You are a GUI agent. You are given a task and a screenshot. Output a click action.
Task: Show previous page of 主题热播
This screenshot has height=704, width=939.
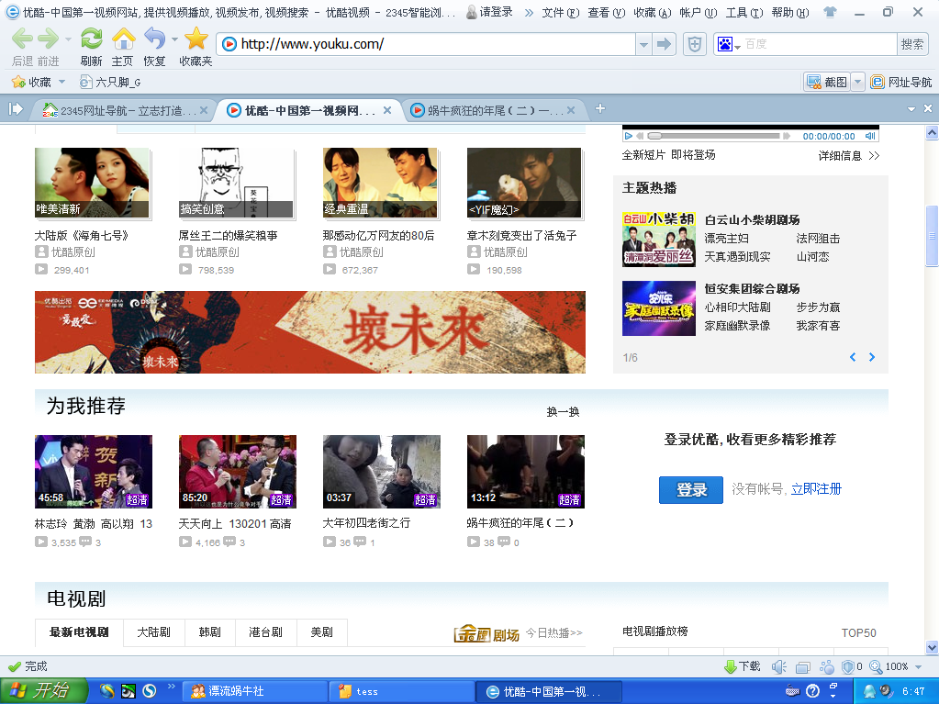coord(853,357)
